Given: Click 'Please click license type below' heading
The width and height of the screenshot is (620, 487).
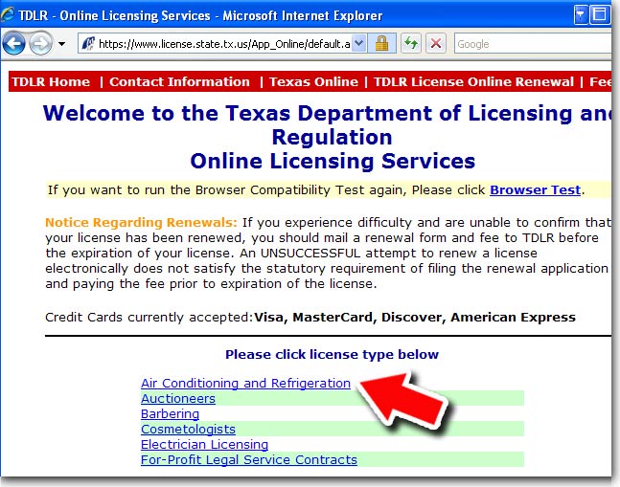Looking at the screenshot, I should point(333,354).
